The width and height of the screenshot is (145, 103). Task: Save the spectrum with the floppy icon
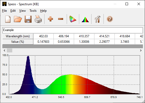click(x=28, y=19)
